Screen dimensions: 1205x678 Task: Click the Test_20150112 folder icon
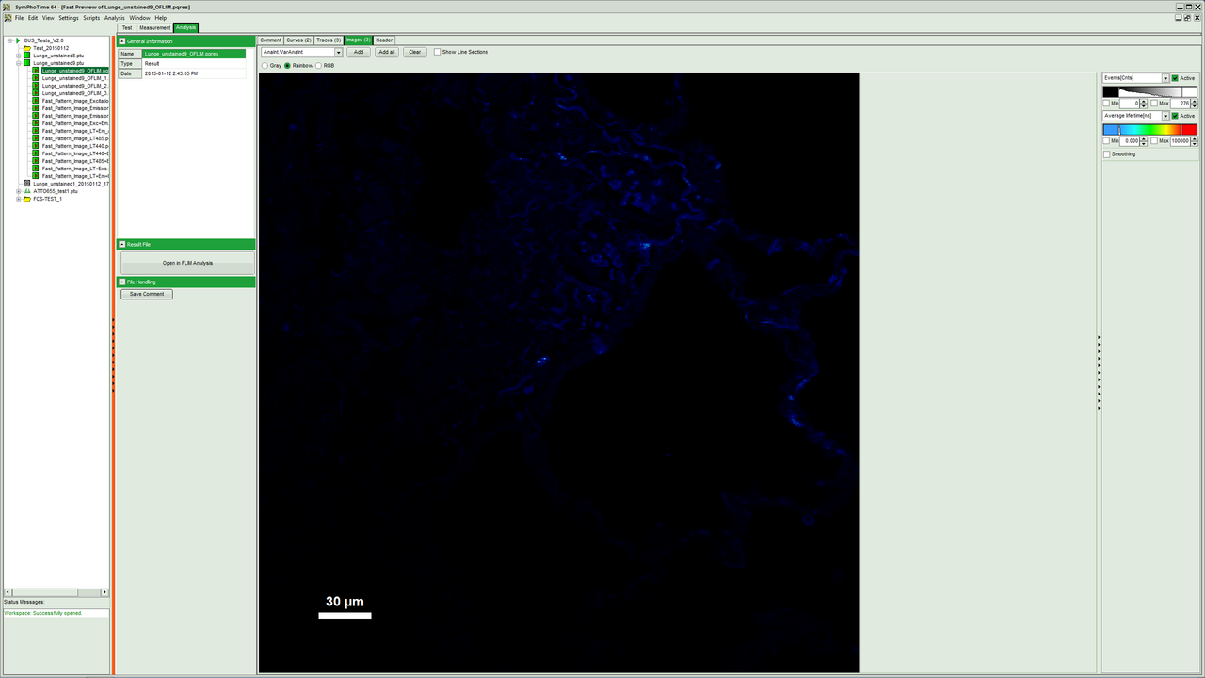pos(27,48)
